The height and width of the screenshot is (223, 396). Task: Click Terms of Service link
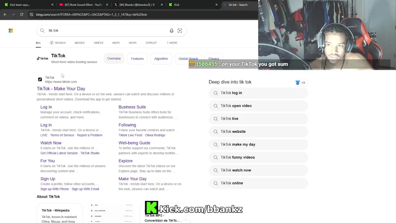62,135
